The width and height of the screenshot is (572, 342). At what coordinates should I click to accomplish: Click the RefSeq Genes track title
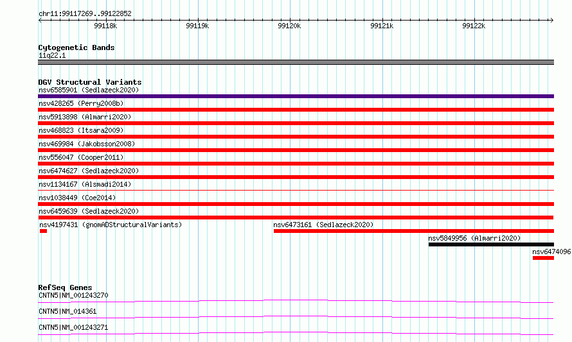(x=65, y=287)
